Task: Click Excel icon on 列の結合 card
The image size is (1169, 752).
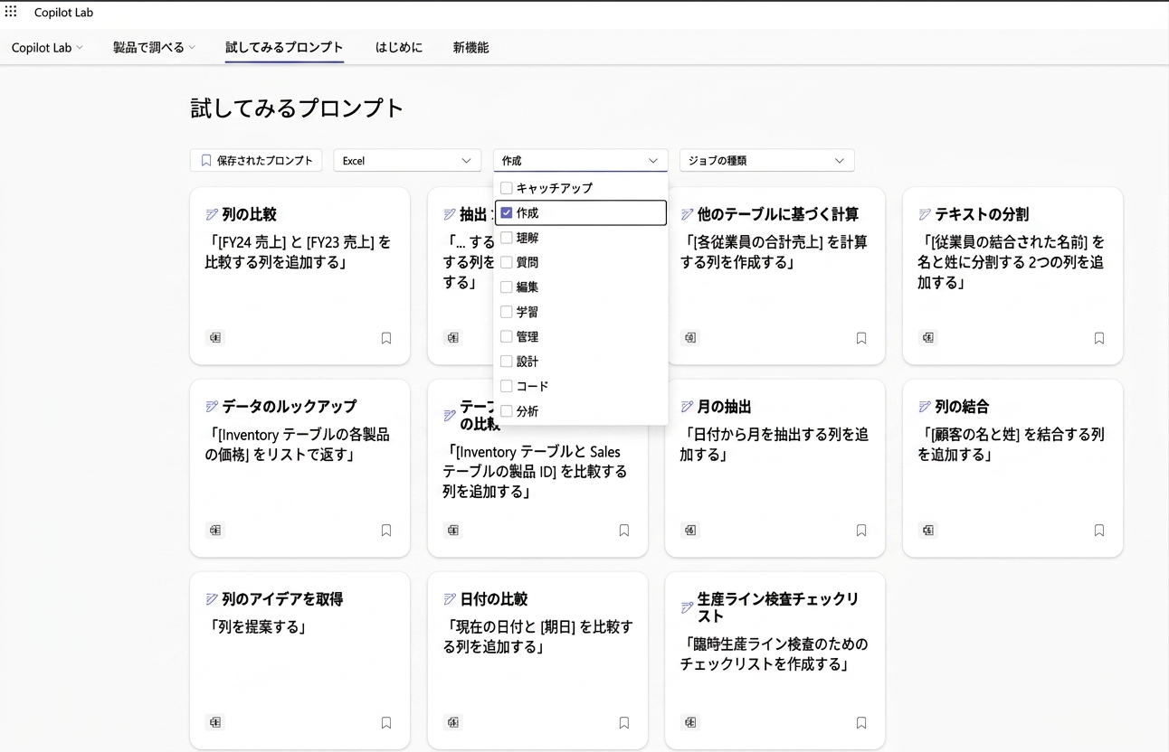Action: 928,531
